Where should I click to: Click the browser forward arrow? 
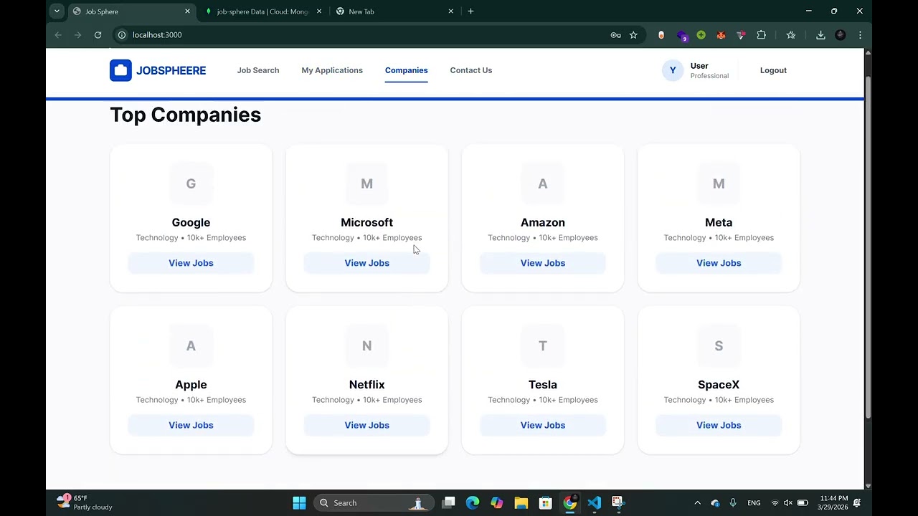(x=77, y=34)
